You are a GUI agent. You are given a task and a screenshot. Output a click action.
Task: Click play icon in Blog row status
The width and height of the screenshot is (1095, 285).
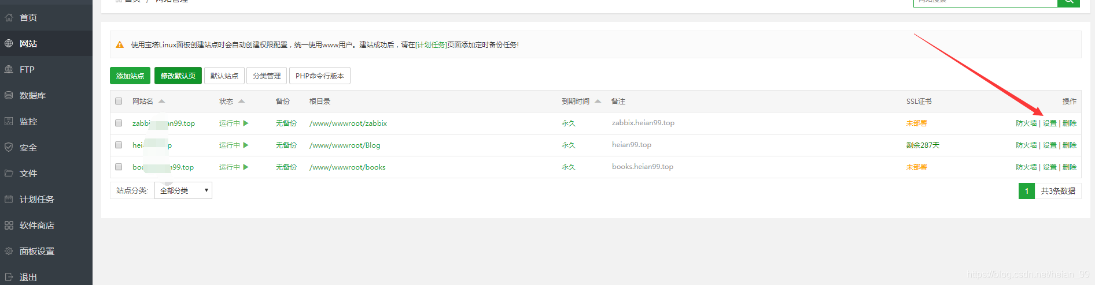pos(246,145)
